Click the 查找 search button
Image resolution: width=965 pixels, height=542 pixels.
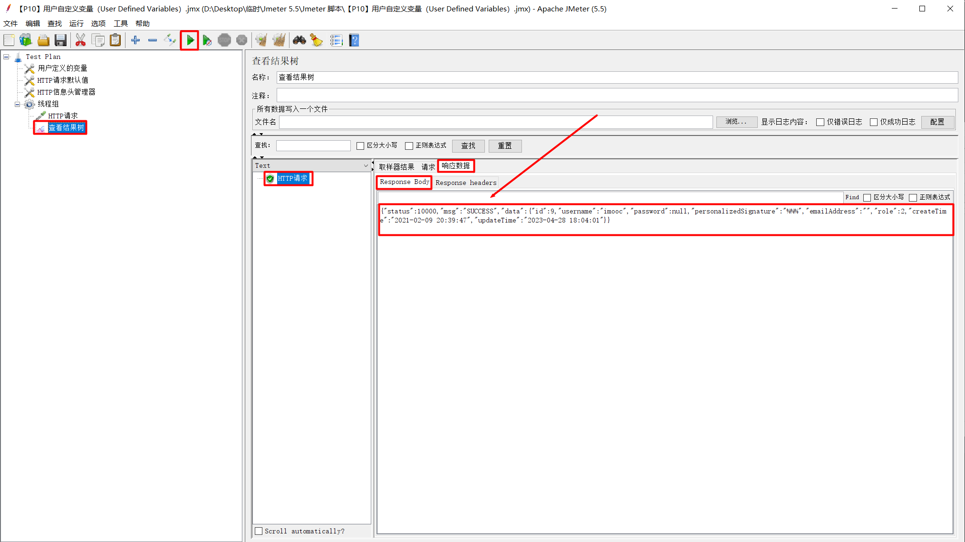tap(468, 146)
